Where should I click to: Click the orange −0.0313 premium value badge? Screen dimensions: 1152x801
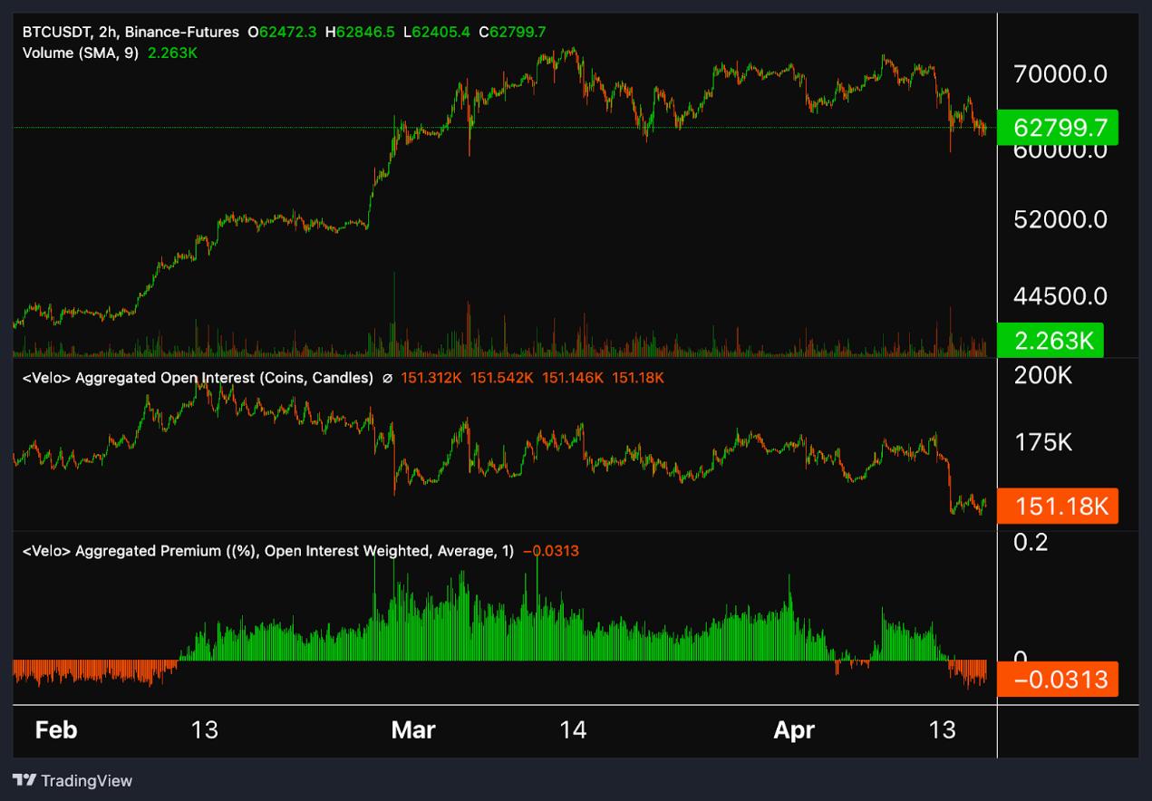(1058, 678)
